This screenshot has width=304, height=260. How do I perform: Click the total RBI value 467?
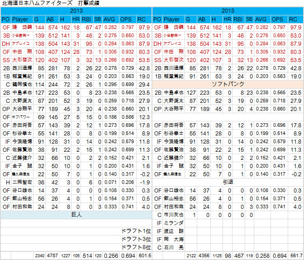coord(239,256)
